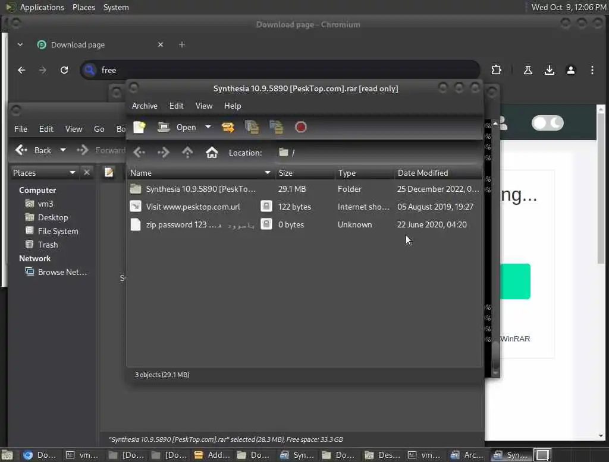Open the tab search chevron in Chromium
The height and width of the screenshot is (462, 609).
[20, 45]
